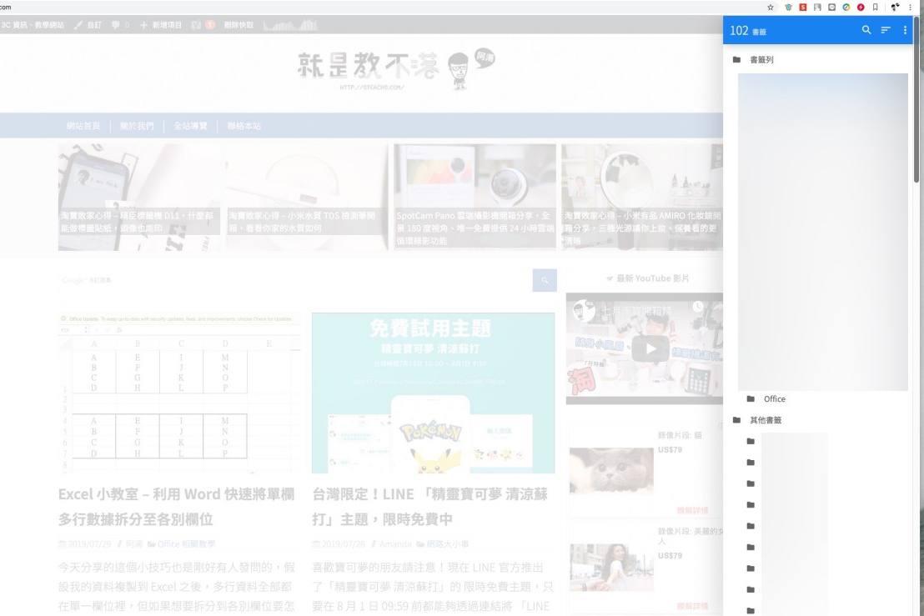Click the shield ad-blocker extension icon
Image resolution: width=924 pixels, height=616 pixels.
(789, 8)
